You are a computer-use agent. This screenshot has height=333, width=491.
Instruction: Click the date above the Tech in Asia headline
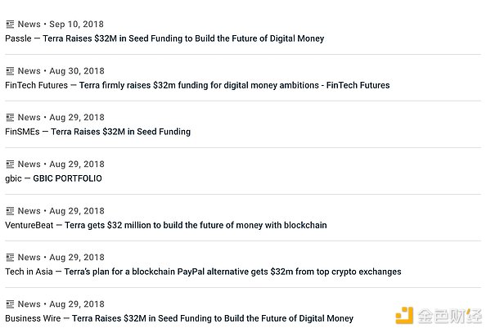coord(77,258)
